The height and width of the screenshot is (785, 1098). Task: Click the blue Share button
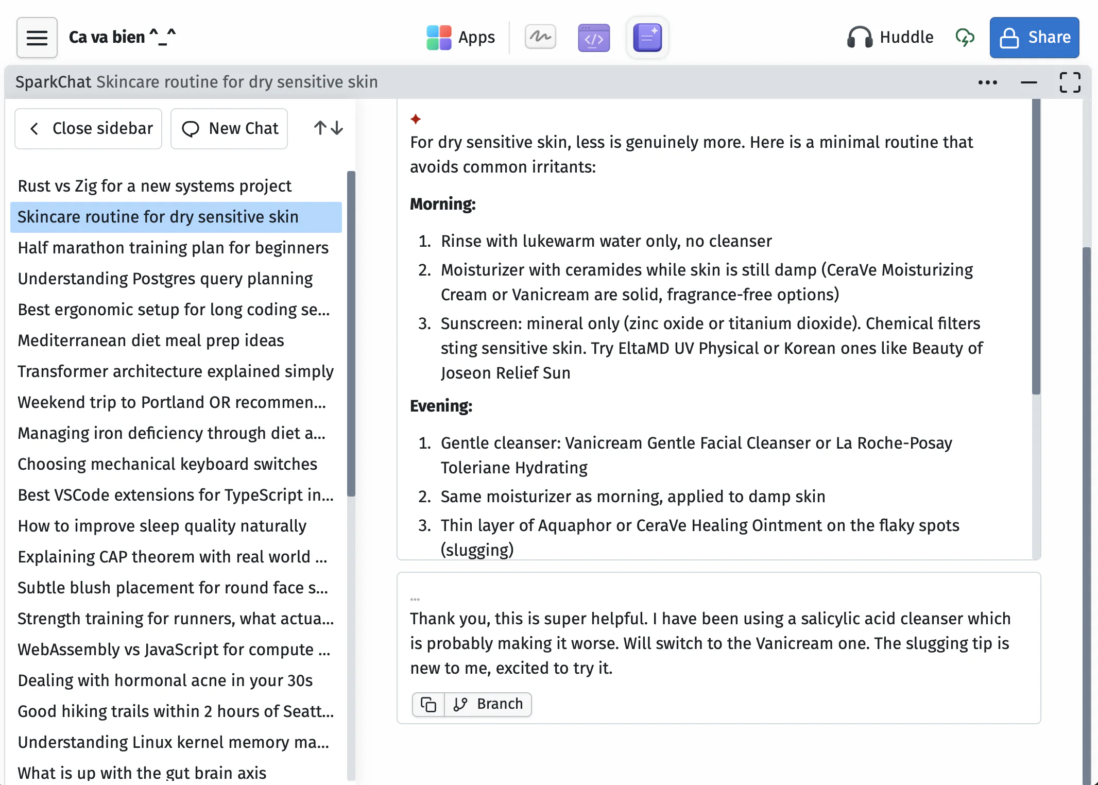[x=1034, y=38]
